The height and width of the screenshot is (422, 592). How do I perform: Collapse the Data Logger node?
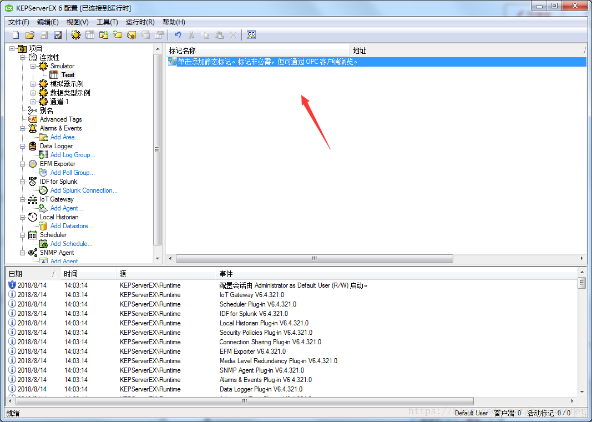22,146
